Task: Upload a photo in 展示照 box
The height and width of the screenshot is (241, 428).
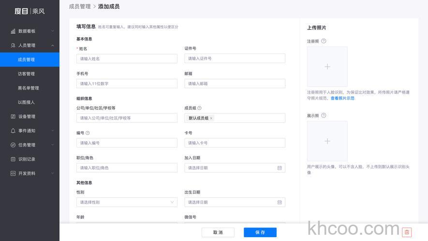Action: click(x=327, y=141)
